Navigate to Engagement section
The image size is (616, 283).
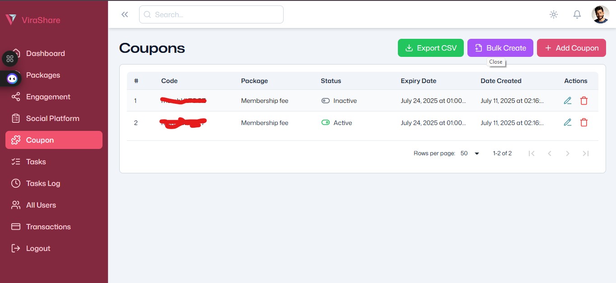pos(54,97)
